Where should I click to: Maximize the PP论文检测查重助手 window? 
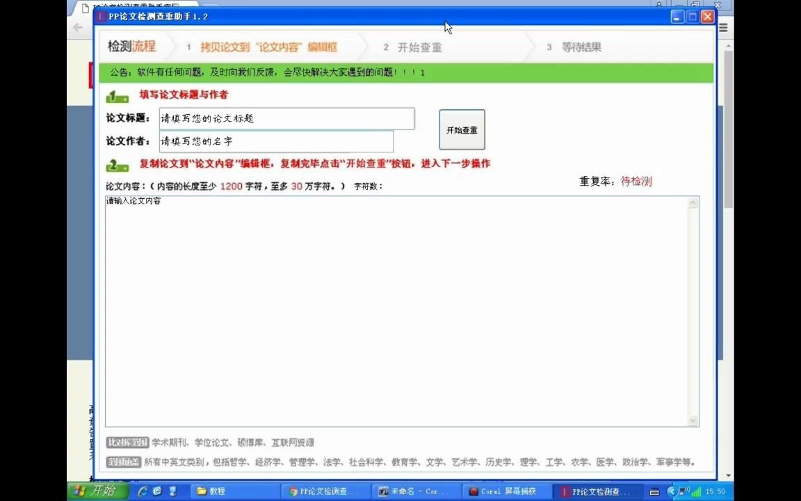tap(693, 17)
